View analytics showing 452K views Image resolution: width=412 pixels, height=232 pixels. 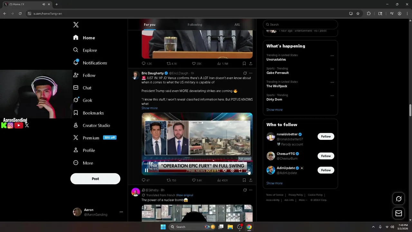point(222,180)
